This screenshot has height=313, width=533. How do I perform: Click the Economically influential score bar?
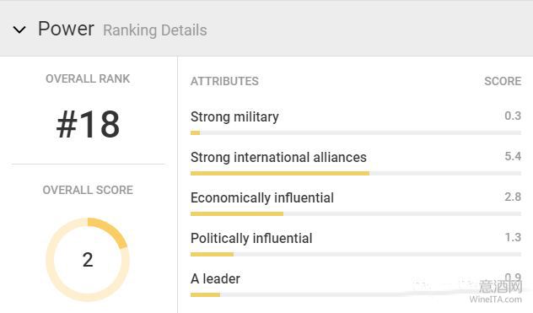pyautogui.click(x=356, y=213)
